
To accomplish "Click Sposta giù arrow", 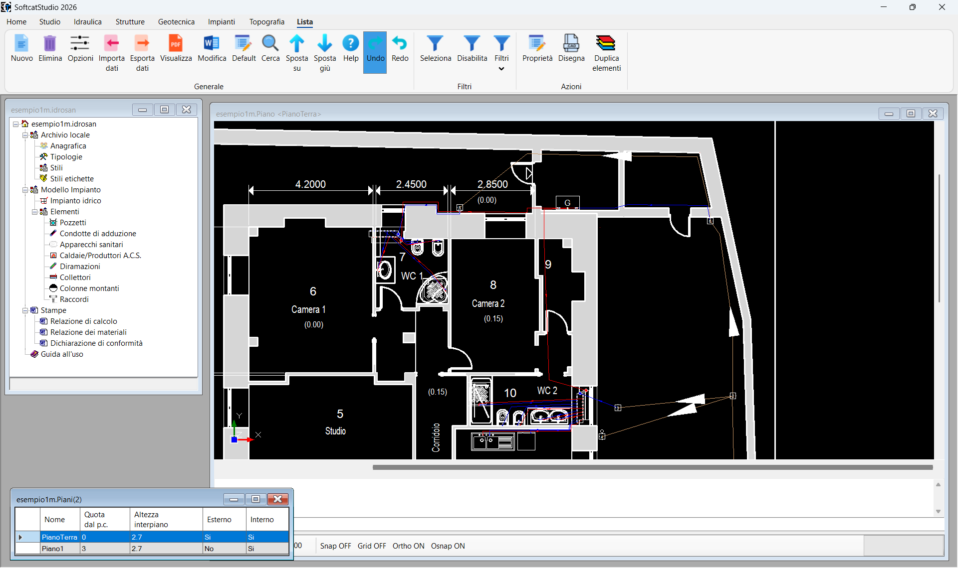I will (x=325, y=44).
